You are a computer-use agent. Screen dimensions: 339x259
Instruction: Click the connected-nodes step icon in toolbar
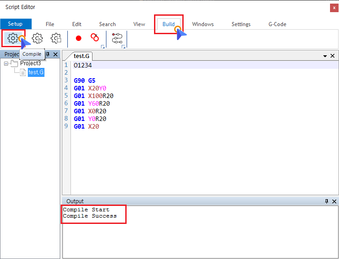coord(117,38)
